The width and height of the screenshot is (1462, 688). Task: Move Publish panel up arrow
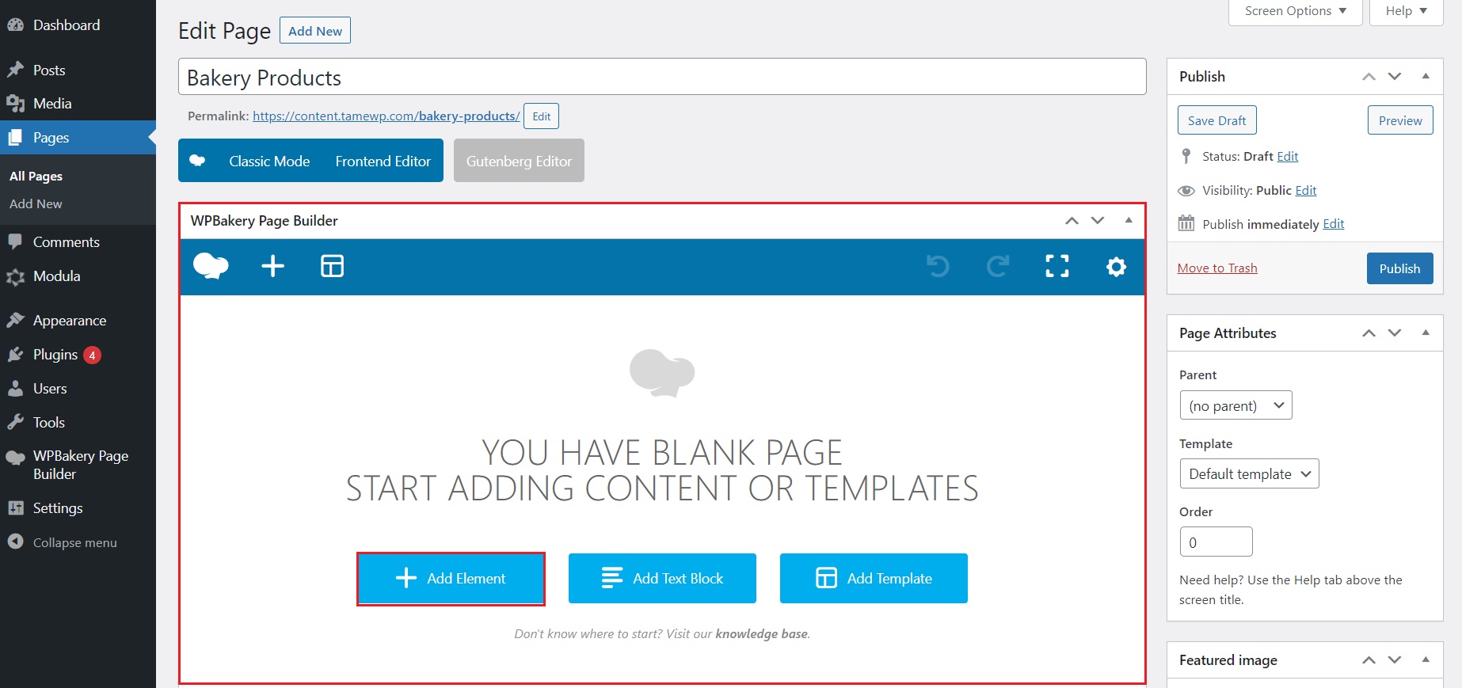pyautogui.click(x=1369, y=77)
